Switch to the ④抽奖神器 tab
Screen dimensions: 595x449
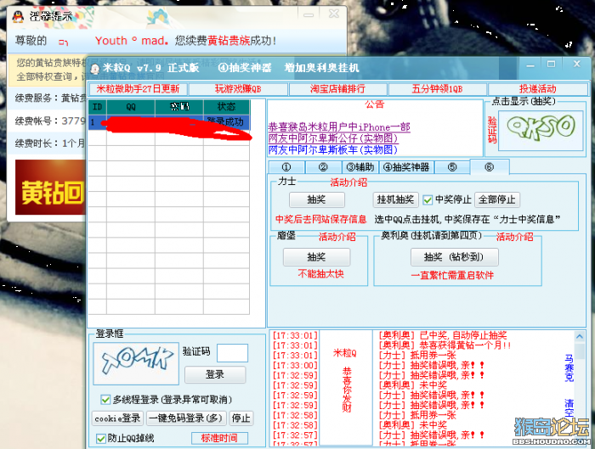[x=406, y=167]
